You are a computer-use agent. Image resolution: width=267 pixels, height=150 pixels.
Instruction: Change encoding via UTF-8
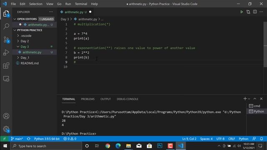click(220, 139)
